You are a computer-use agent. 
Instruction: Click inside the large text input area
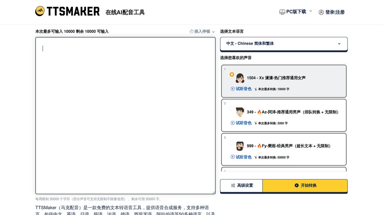(125, 116)
